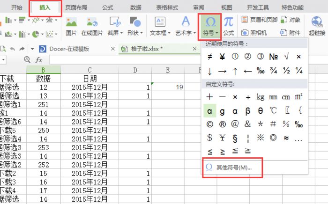Insert a 超链接 hyperlink
This screenshot has height=204, width=328.
pyautogui.click(x=317, y=26)
